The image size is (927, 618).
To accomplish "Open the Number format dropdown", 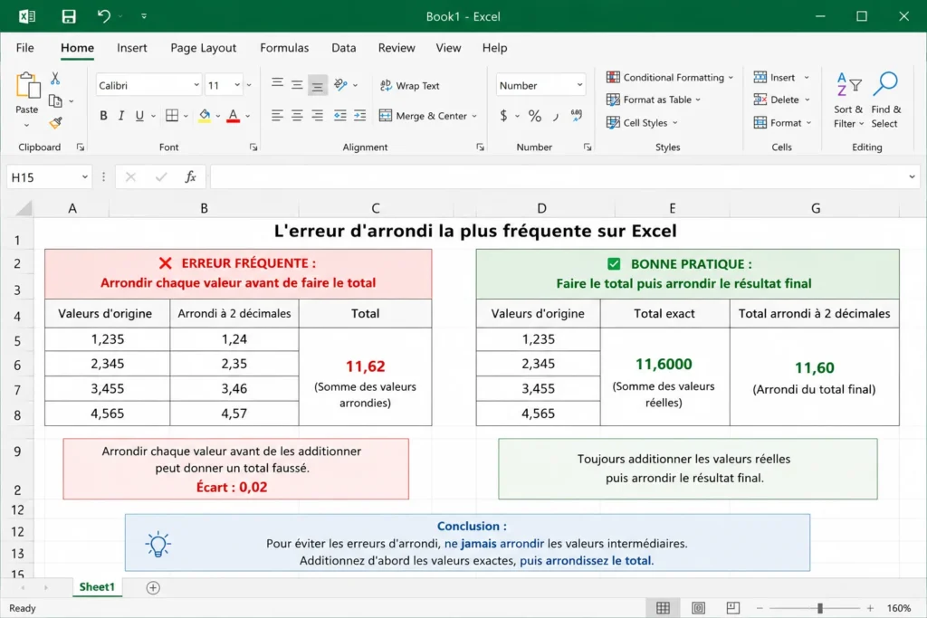I will [x=579, y=85].
